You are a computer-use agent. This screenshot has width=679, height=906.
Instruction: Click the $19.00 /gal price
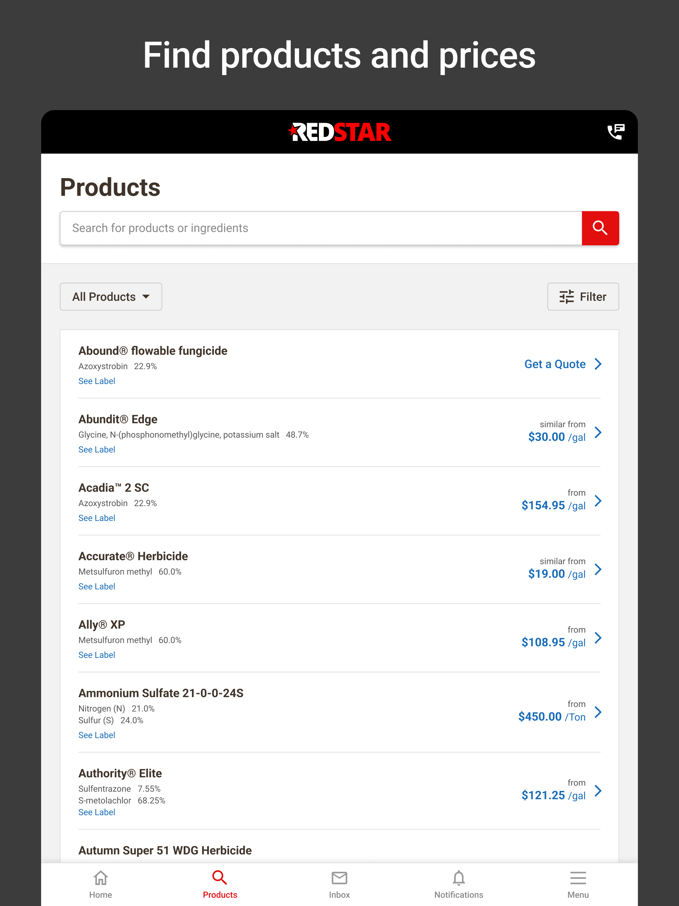click(x=557, y=574)
